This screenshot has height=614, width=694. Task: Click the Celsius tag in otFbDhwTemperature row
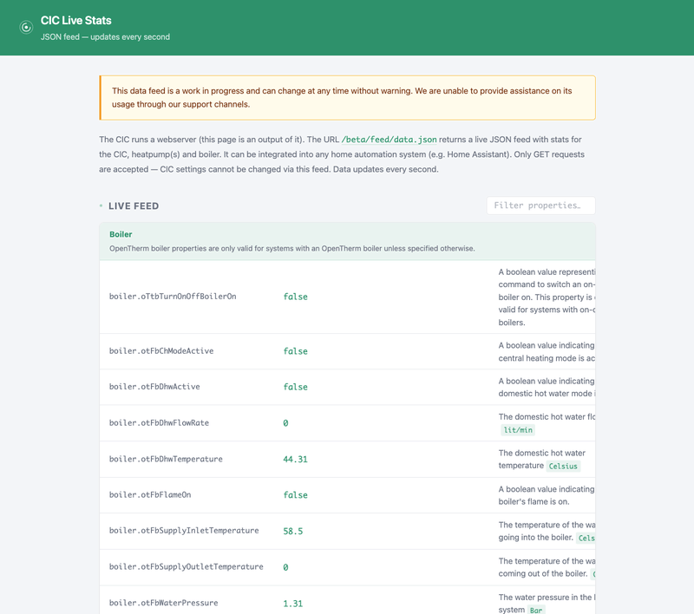pyautogui.click(x=563, y=467)
